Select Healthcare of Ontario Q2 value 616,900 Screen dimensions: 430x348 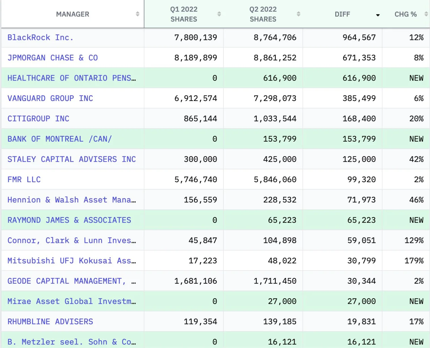click(279, 78)
